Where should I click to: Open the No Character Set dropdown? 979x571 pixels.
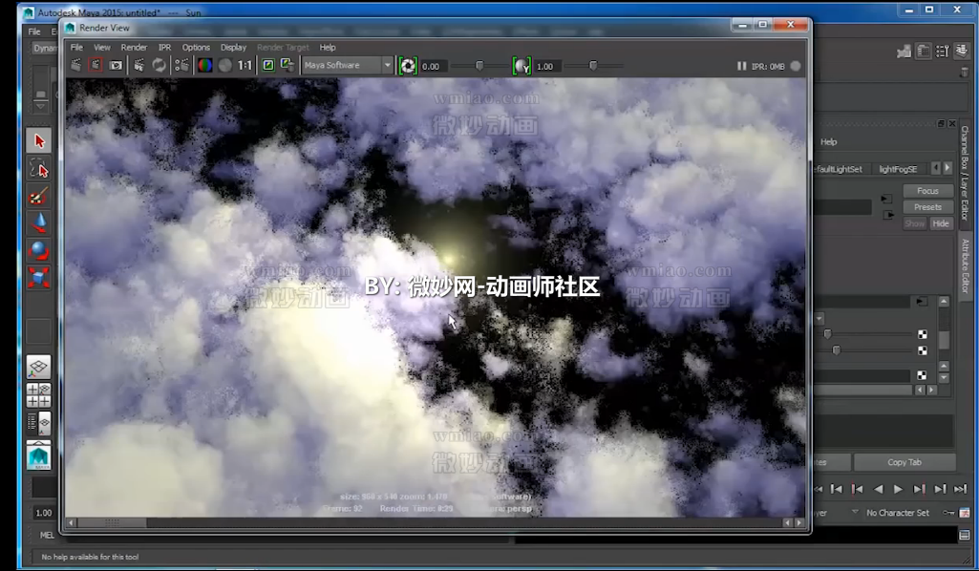click(898, 513)
